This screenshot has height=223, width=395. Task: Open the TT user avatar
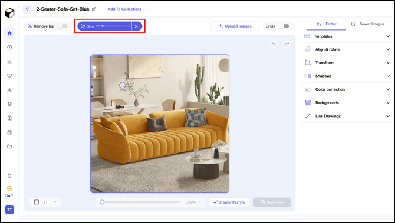[x=9, y=209]
